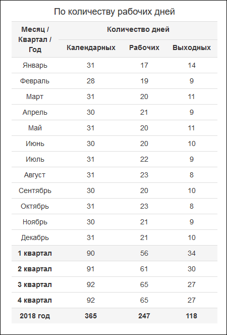Select the 'Июль' row label
This screenshot has width=227, height=335.
point(35,159)
